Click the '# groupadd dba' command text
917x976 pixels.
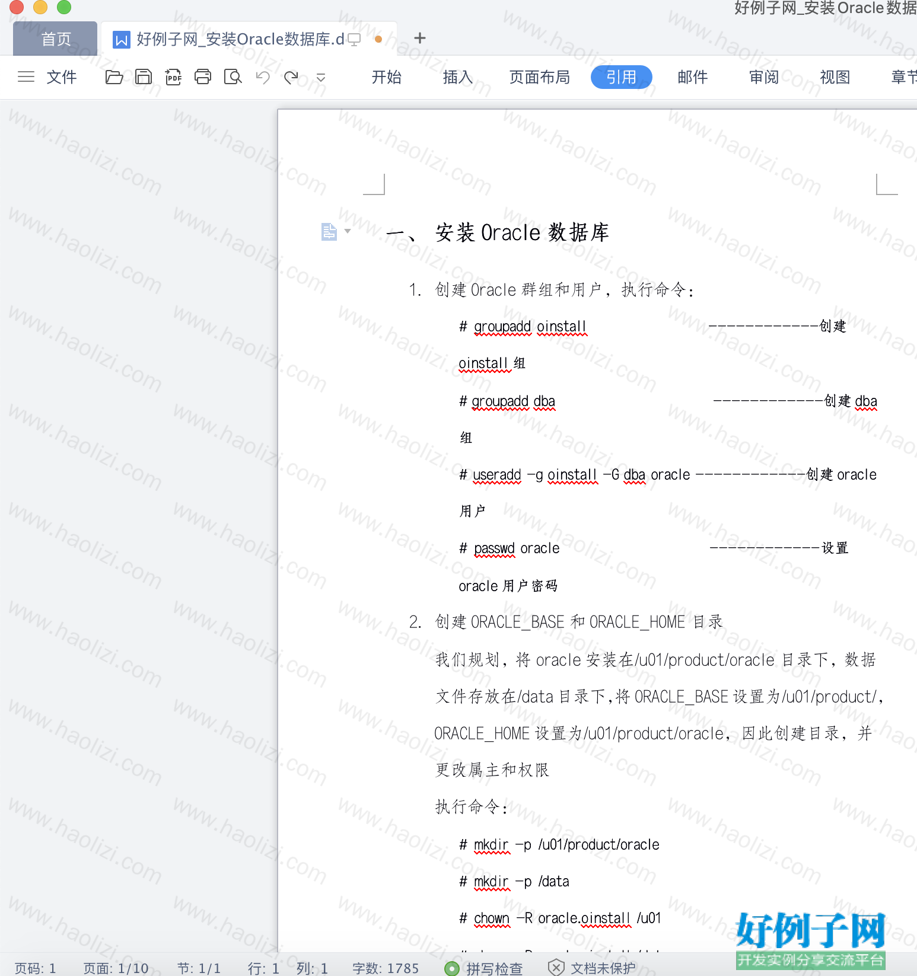tap(507, 401)
